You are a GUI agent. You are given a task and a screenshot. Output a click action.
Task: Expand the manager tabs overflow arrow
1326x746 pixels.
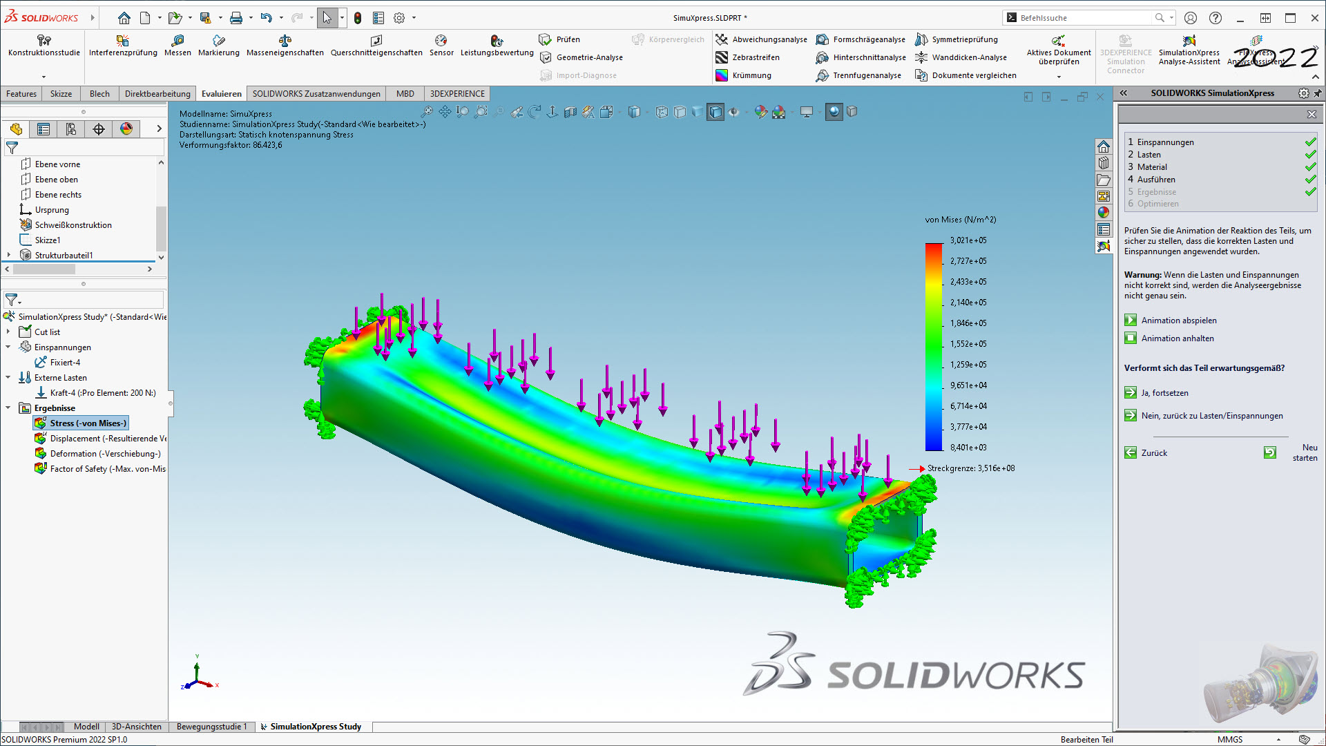coord(159,129)
